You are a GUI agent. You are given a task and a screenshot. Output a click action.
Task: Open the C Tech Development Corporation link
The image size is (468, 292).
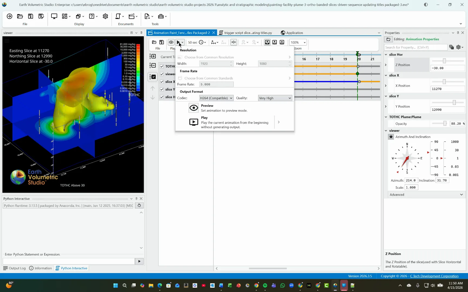(434, 276)
